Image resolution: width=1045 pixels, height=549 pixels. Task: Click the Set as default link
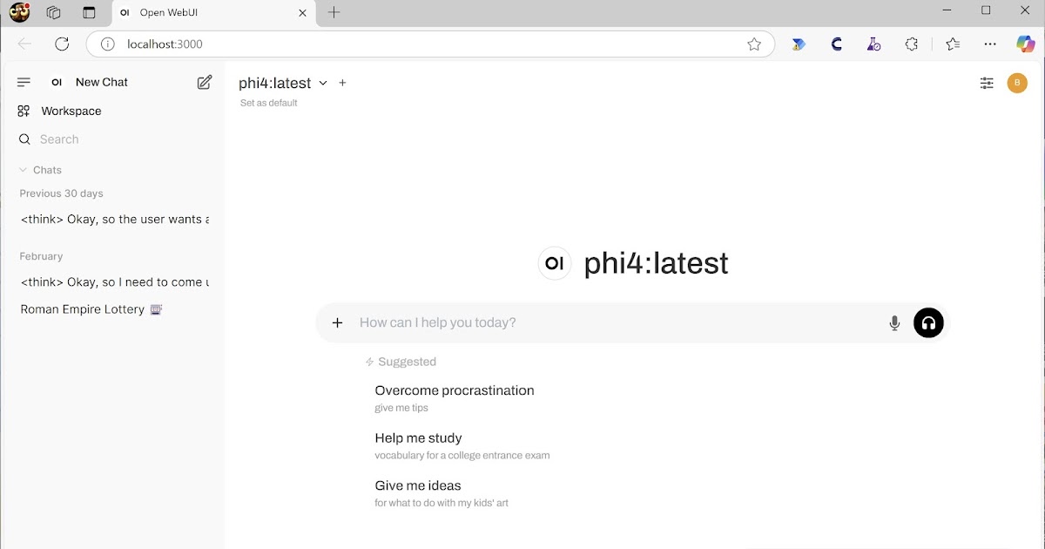tap(268, 103)
